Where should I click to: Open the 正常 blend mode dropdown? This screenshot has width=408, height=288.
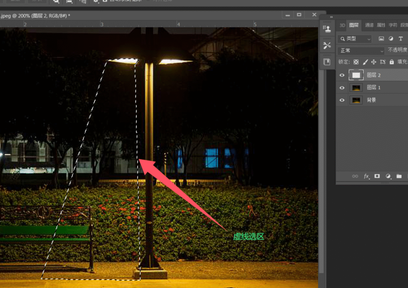click(x=361, y=51)
